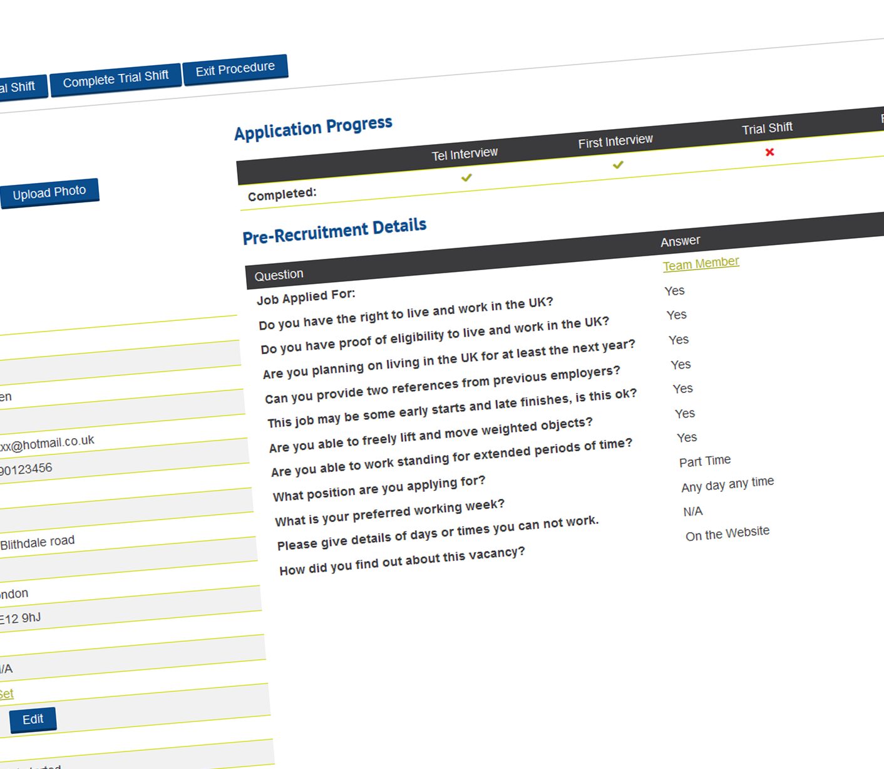This screenshot has width=884, height=769.
Task: Click the green tick under Tel Interview
Action: coord(466,178)
